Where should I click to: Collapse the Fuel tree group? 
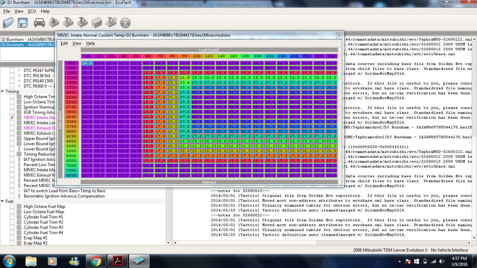pos(3,201)
